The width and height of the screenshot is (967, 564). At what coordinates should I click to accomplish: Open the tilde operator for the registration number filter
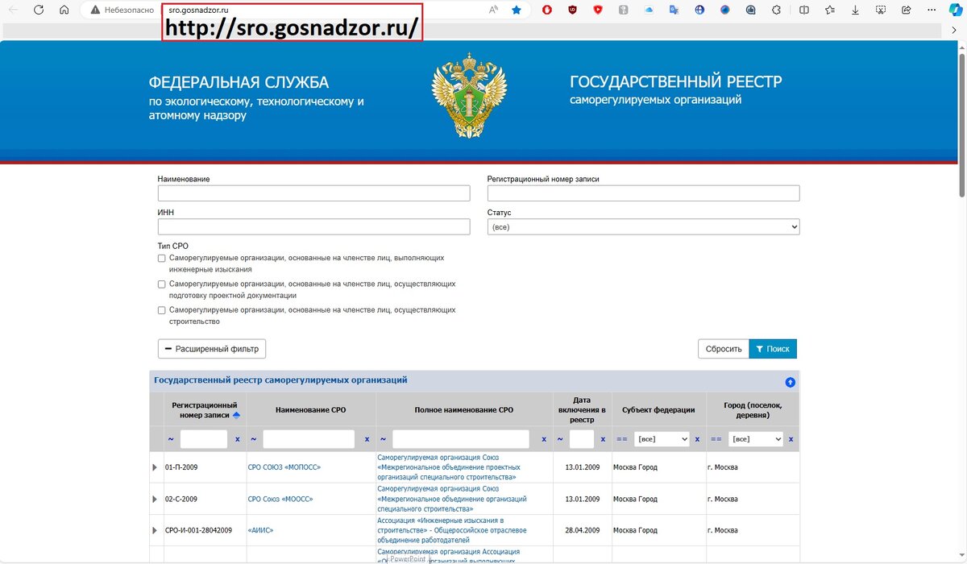170,439
